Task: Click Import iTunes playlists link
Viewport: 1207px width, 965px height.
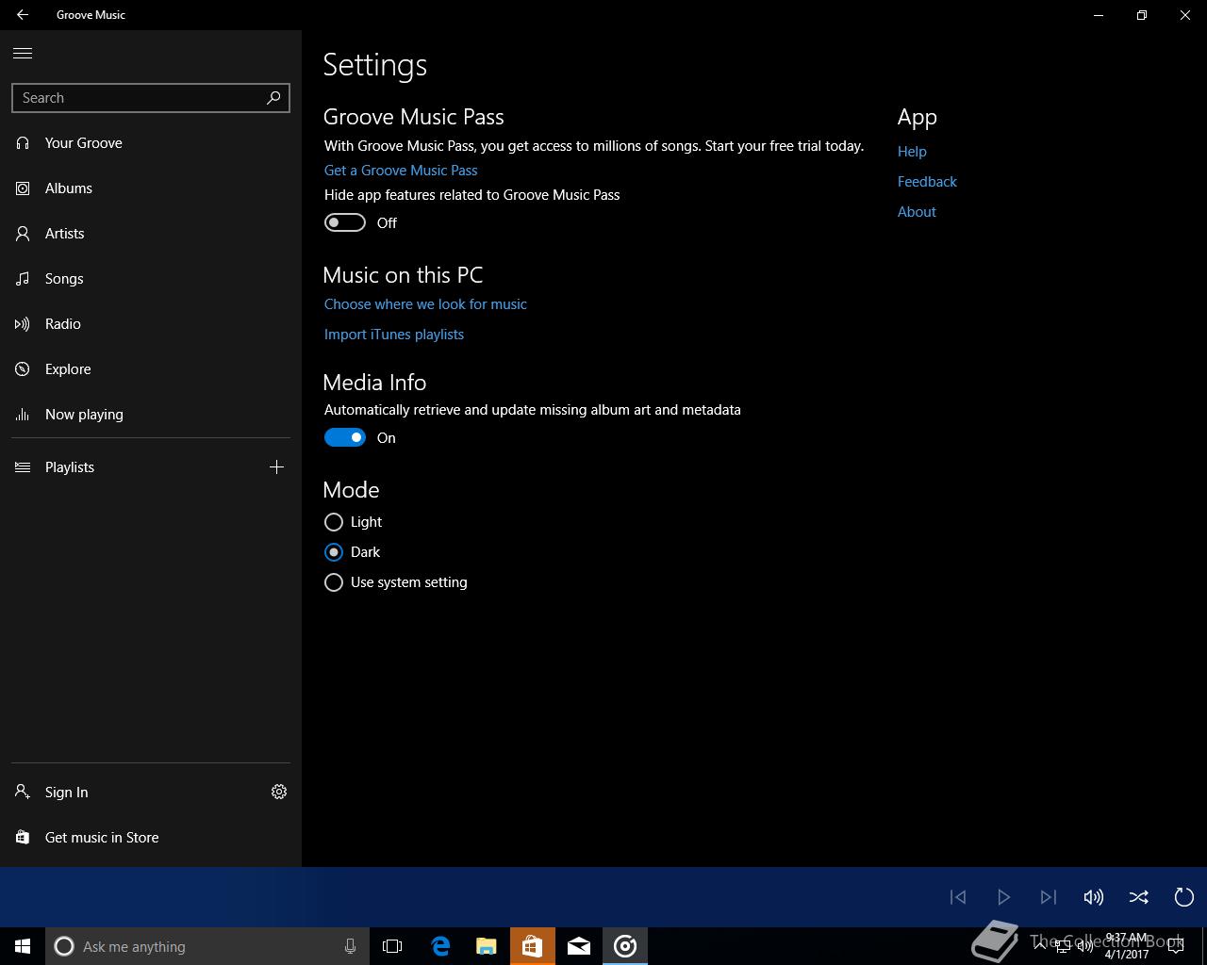Action: click(394, 335)
